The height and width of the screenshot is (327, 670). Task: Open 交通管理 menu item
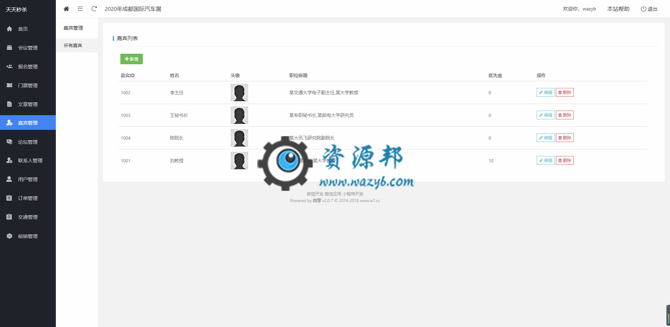[28, 217]
